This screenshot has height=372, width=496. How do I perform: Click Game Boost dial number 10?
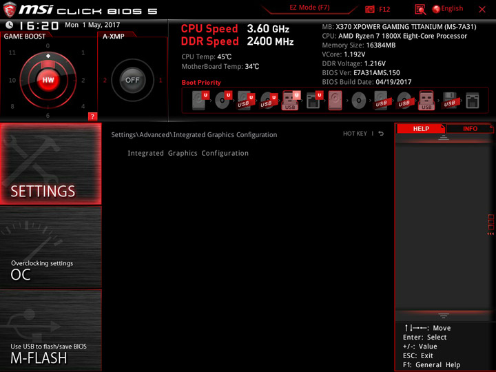click(12, 80)
